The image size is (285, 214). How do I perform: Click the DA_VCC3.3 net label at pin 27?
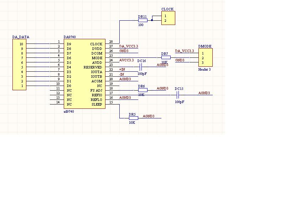pyautogui.click(x=129, y=46)
